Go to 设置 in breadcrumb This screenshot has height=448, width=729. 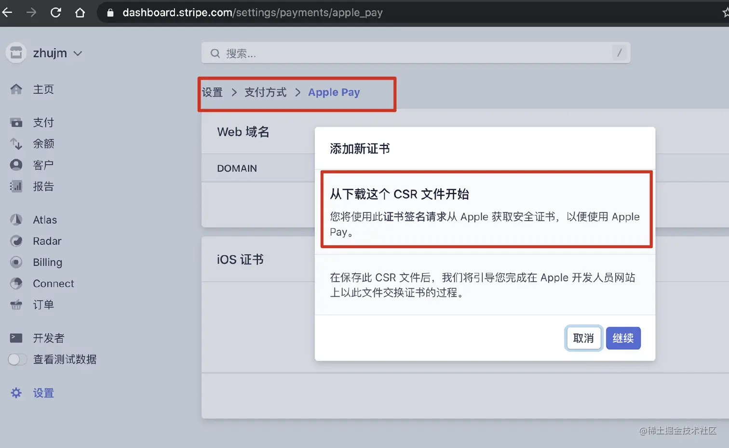pyautogui.click(x=213, y=92)
